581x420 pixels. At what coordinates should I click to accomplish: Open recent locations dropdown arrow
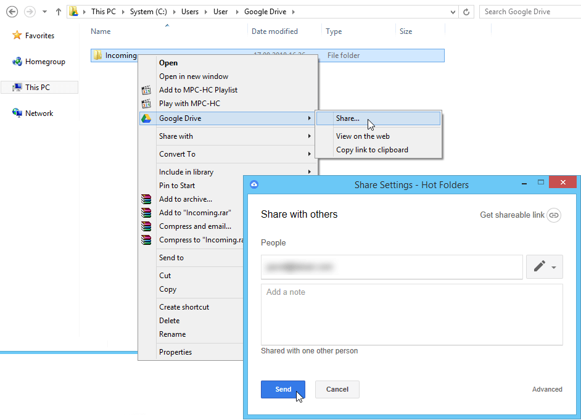(x=44, y=12)
